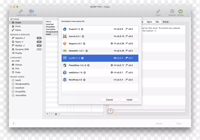Viewport: 200px width, 140px height.
Task: Launch WebStart globe icon
Action: (x=172, y=11)
